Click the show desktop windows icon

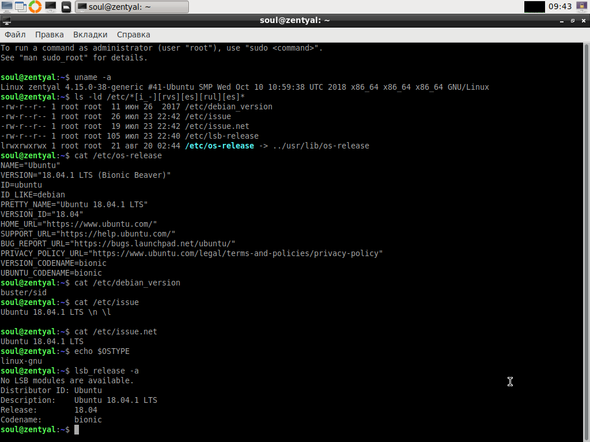21,6
